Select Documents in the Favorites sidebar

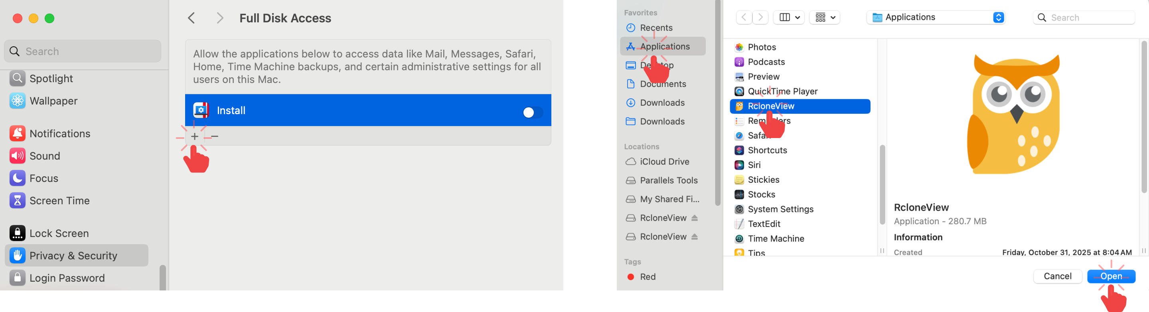(x=662, y=84)
